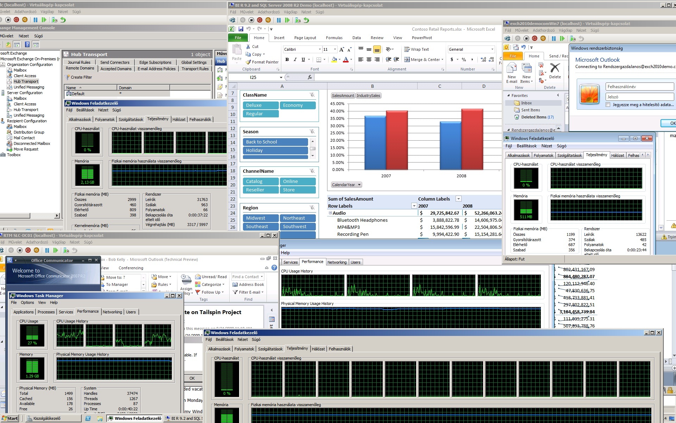Collapse the Audio pivot row group
Viewport: 676px width, 423px height.
coord(330,213)
